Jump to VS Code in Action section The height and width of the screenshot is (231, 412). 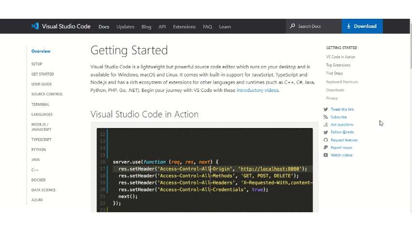click(341, 57)
